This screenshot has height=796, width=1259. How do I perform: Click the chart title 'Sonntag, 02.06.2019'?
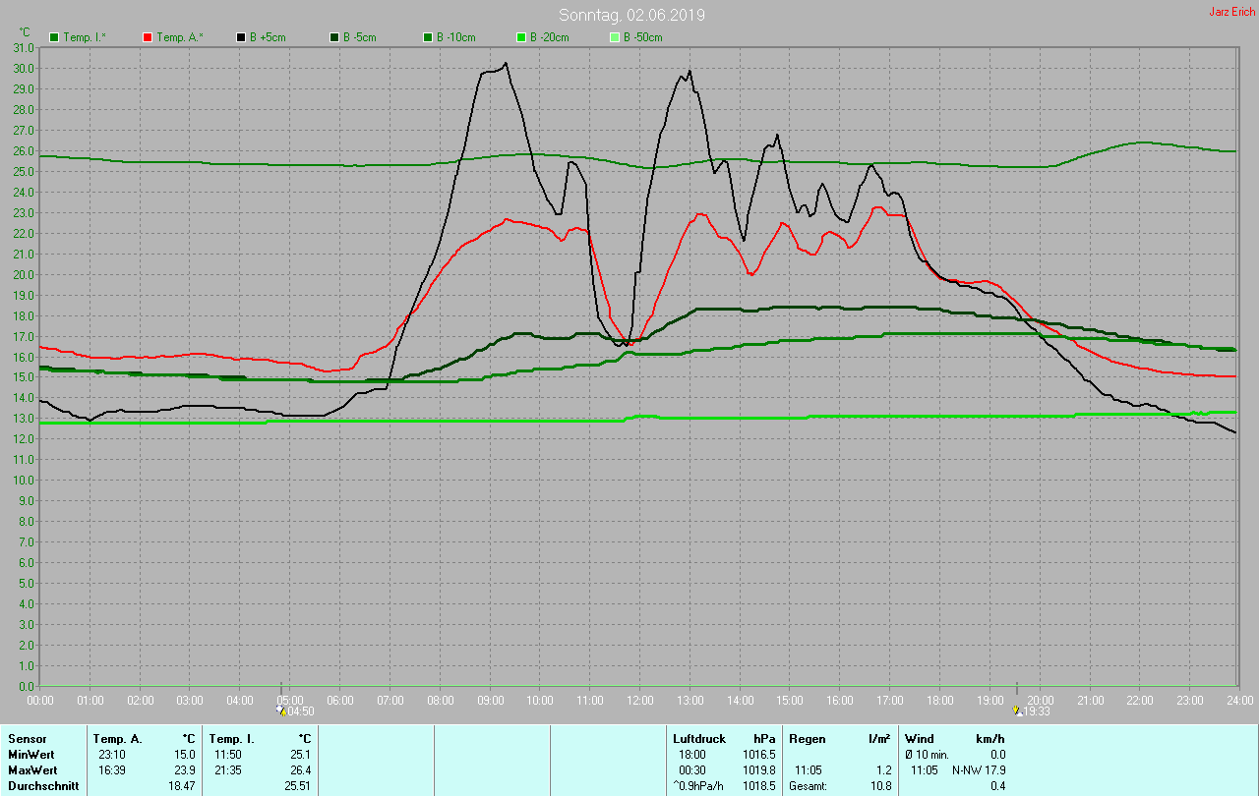tap(631, 15)
